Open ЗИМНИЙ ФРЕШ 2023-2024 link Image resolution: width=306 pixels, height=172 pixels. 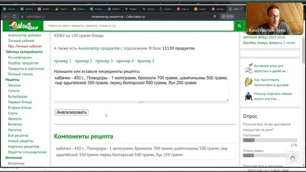(x=264, y=37)
